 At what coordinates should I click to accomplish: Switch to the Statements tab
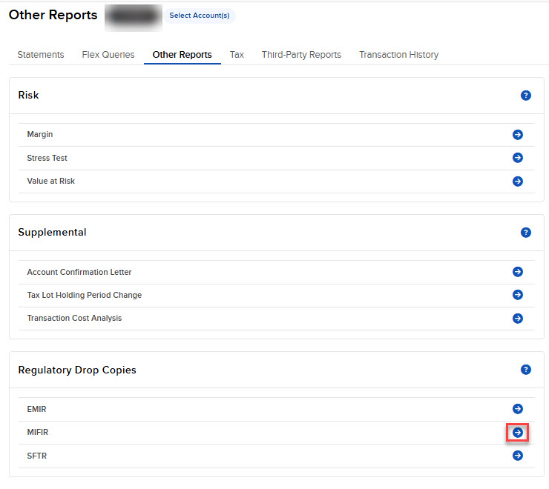click(41, 55)
